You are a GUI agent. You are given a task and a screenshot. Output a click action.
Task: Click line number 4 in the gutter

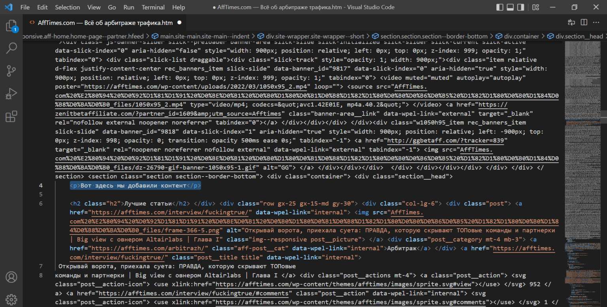41,186
